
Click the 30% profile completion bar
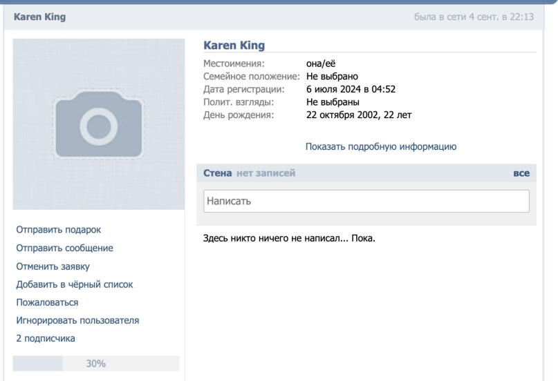tap(96, 364)
